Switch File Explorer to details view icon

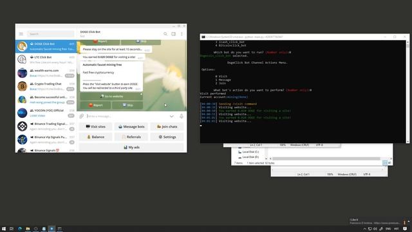pos(385,163)
